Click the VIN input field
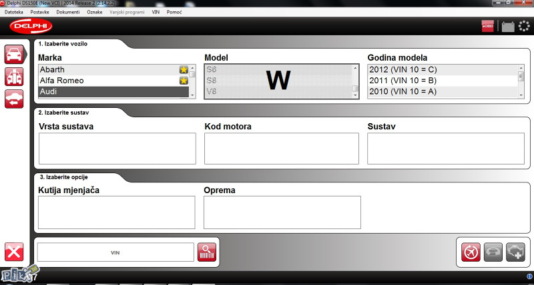534x285 pixels. (115, 252)
